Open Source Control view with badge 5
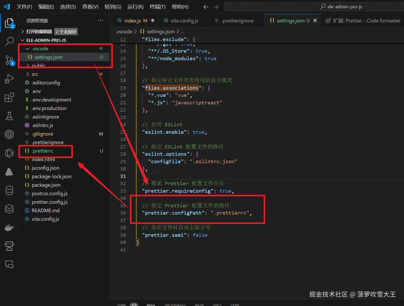The height and width of the screenshot is (306, 404). (x=9, y=60)
